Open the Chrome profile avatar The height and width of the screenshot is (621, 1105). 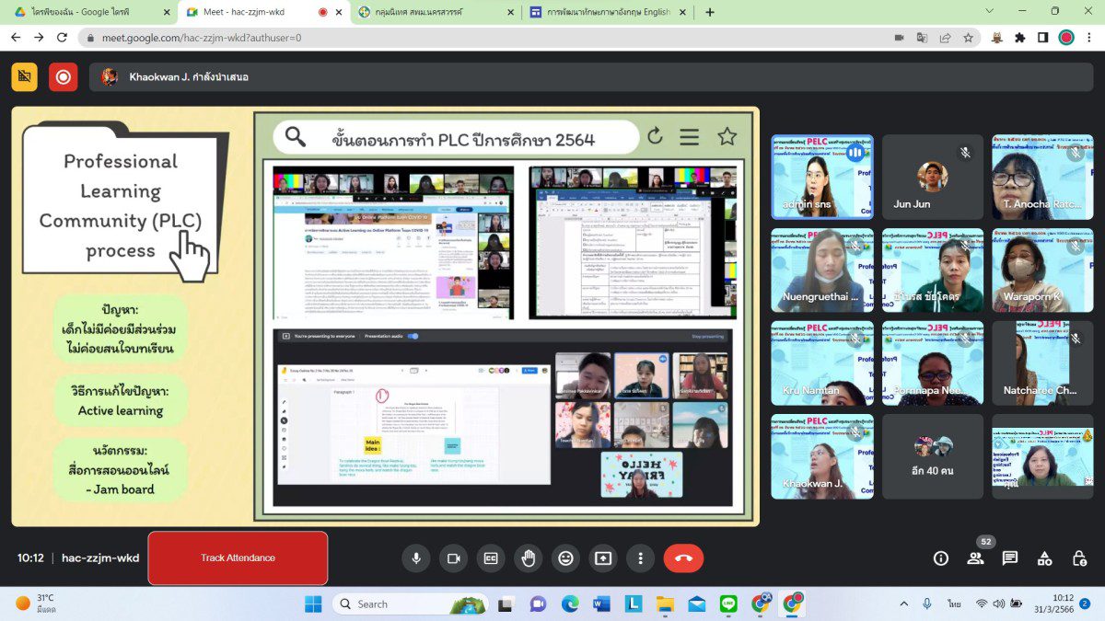[1066, 38]
